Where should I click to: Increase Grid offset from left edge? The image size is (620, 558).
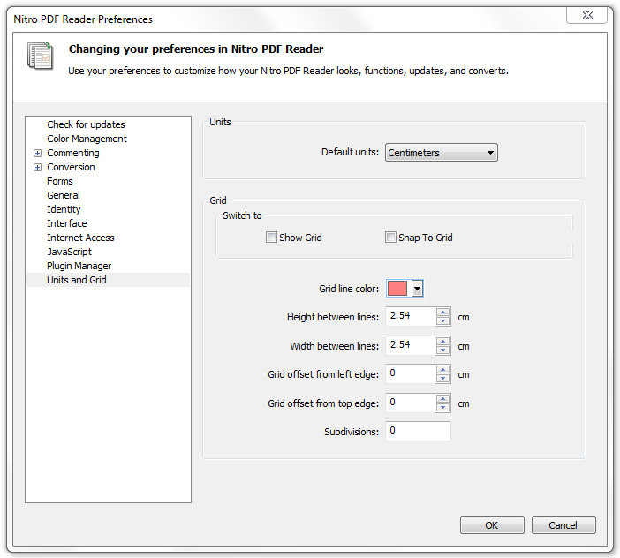pos(442,369)
